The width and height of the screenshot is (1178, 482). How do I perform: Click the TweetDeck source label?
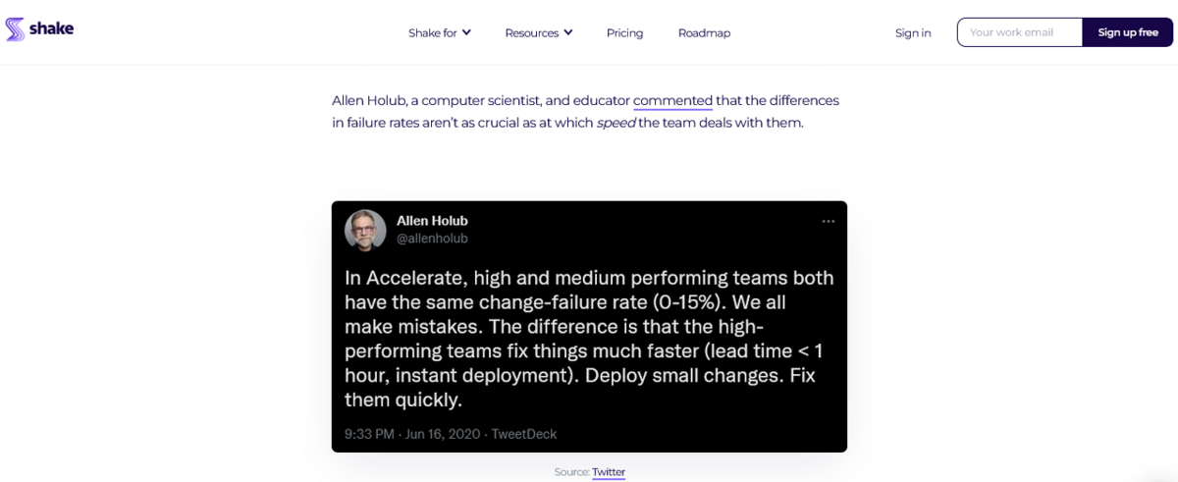tap(524, 433)
